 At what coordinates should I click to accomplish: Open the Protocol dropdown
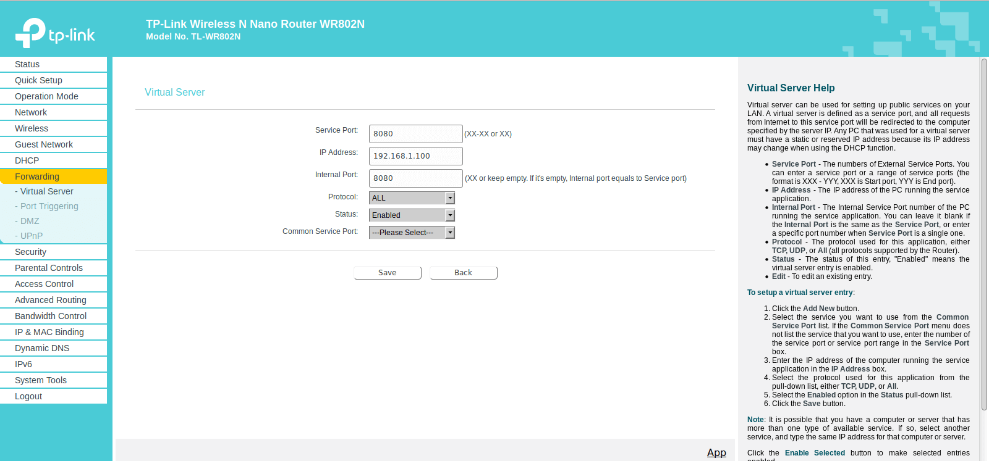coord(412,198)
